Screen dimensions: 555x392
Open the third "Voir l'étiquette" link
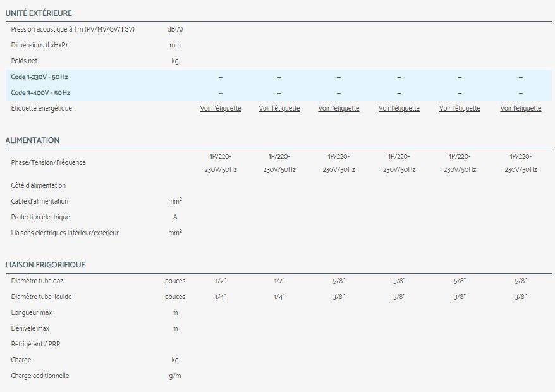(339, 109)
